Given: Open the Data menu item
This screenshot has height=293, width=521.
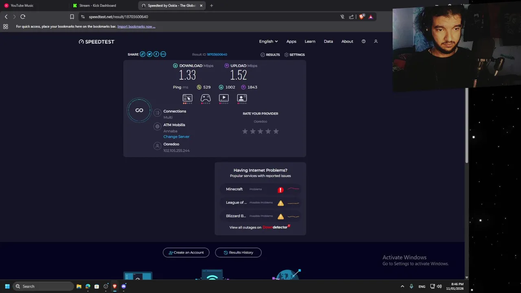Looking at the screenshot, I should pyautogui.click(x=328, y=42).
